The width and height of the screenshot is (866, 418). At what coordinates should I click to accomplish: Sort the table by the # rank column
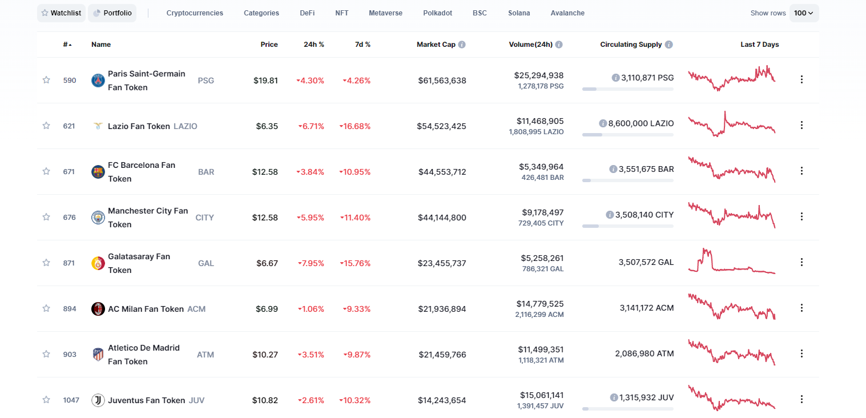pyautogui.click(x=67, y=45)
